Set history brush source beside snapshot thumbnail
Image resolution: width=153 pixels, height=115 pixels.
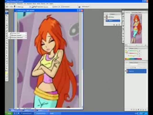[105, 17]
